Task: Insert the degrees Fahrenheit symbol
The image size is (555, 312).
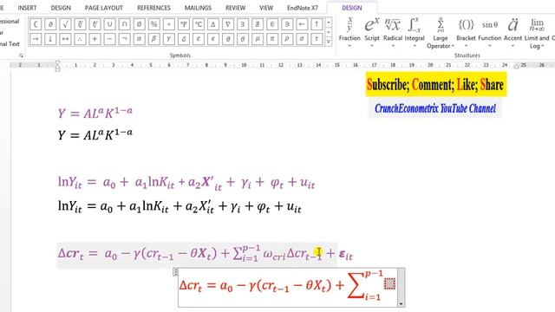Action: tap(183, 24)
